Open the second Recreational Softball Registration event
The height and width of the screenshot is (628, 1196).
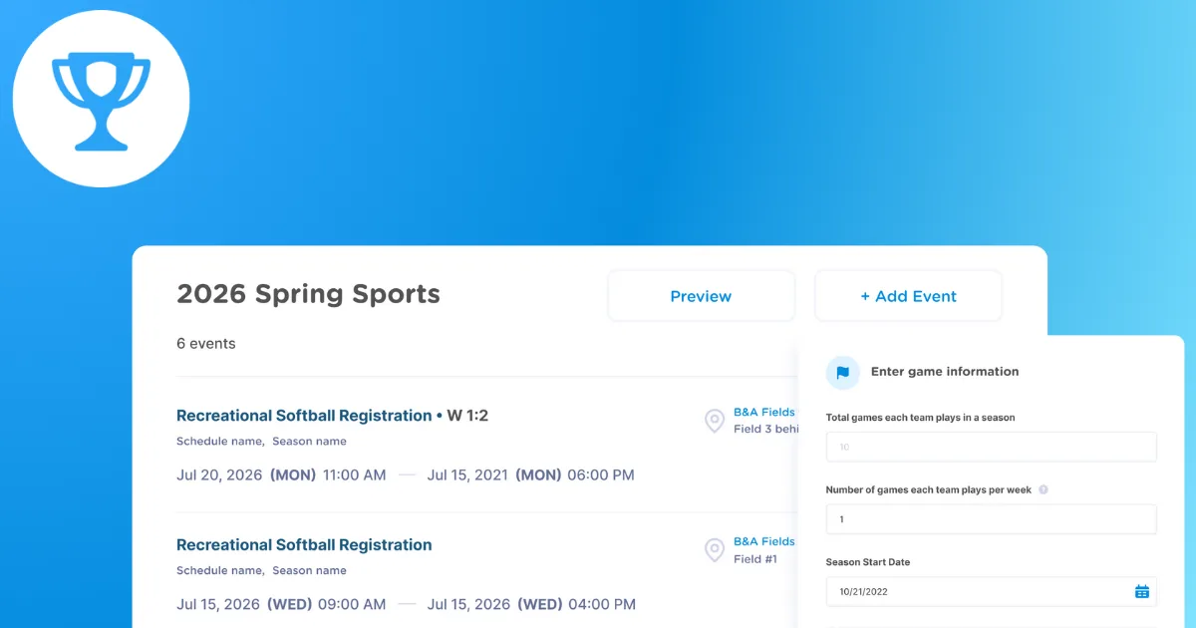coord(304,544)
